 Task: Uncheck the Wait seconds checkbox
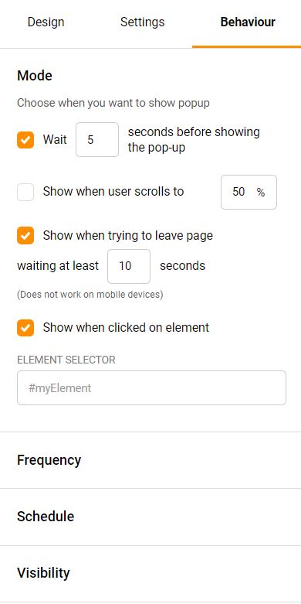(x=25, y=140)
